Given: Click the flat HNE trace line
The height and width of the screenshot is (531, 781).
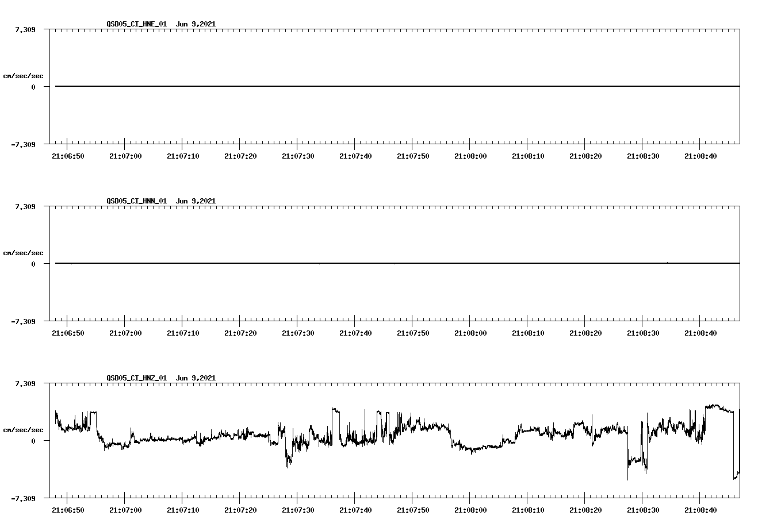Looking at the screenshot, I should 397,86.
